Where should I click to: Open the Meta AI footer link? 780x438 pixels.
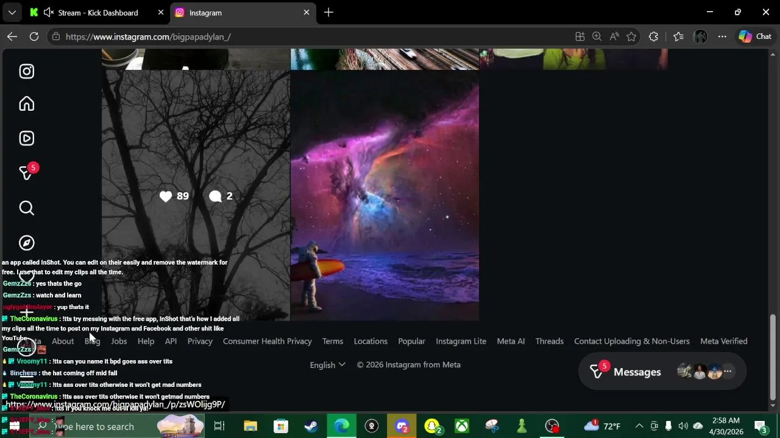click(x=511, y=341)
